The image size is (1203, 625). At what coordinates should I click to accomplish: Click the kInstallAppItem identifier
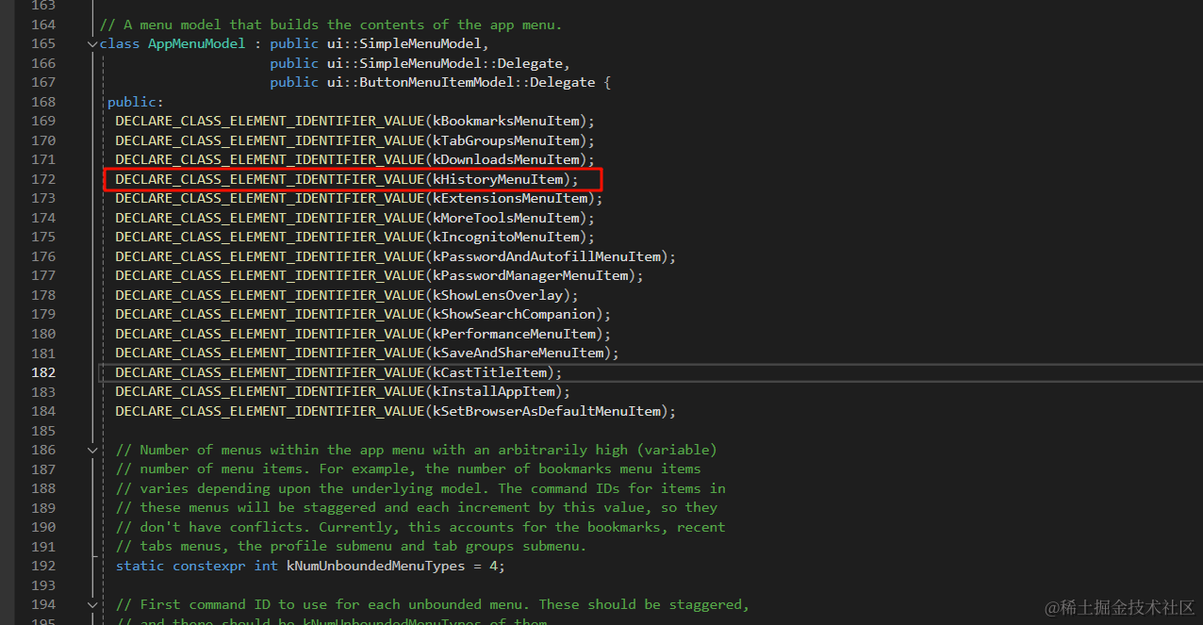click(495, 391)
